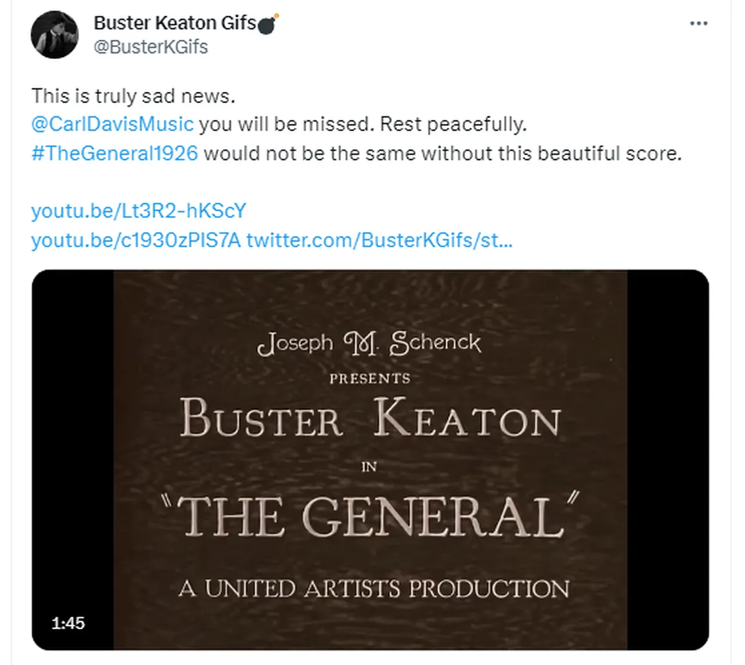
Task: Click the @BusterKGifs handle text
Action: pos(150,47)
